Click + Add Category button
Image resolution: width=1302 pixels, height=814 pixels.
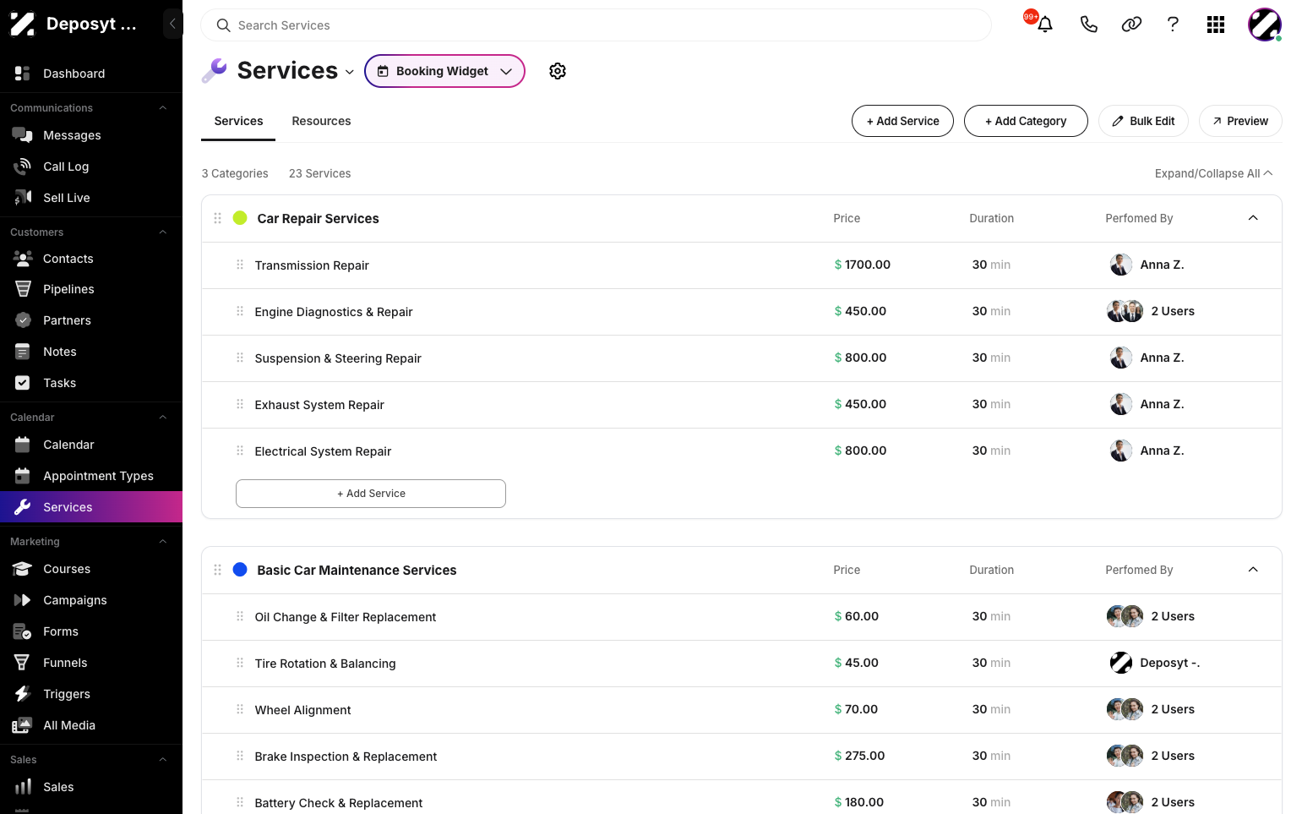tap(1026, 121)
